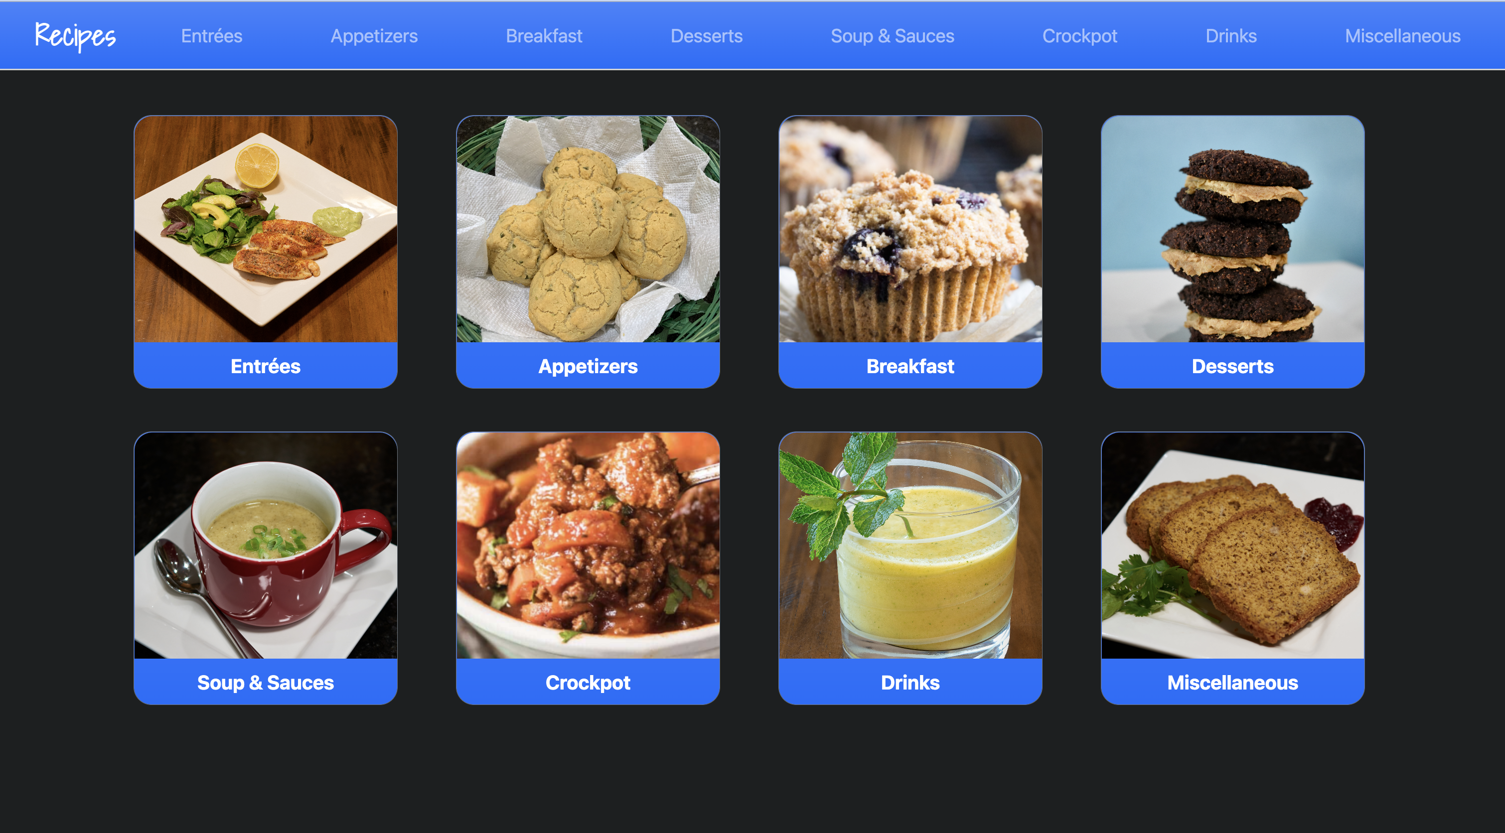The height and width of the screenshot is (833, 1505).
Task: Navigate to Appetizers via menu
Action: tap(373, 36)
